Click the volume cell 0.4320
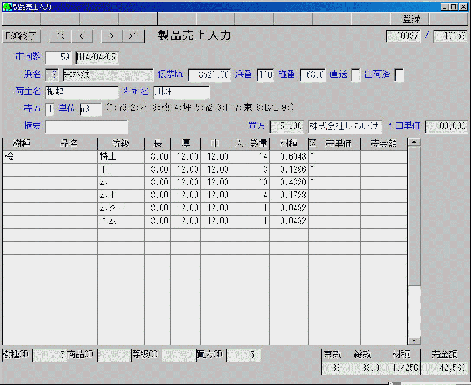This screenshot has height=385, width=471. coord(289,183)
